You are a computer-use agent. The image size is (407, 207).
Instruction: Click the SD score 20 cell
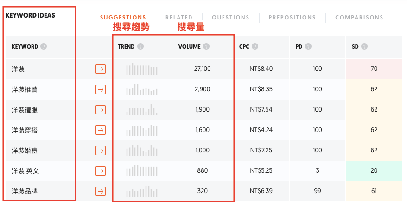click(x=374, y=171)
